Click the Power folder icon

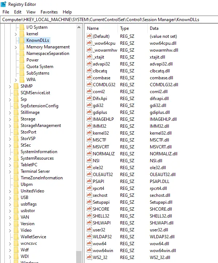coord(22,60)
